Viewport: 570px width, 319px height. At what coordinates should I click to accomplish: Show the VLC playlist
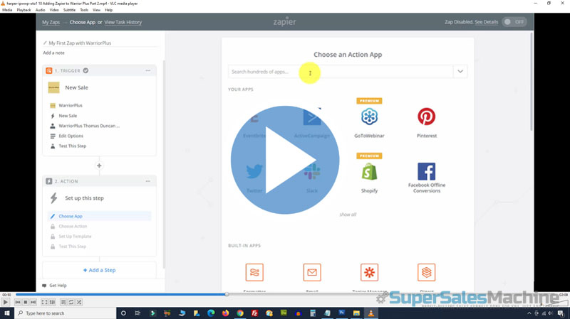63,302
